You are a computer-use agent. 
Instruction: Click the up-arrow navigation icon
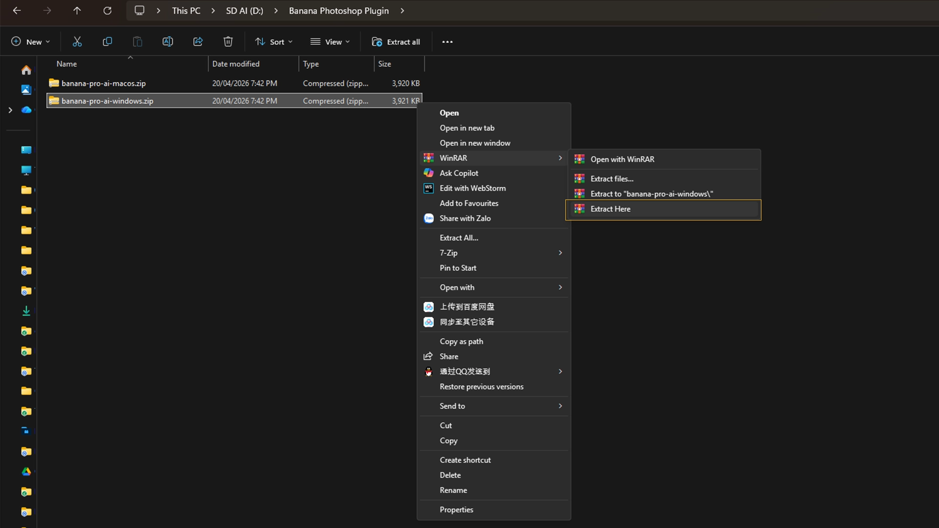(77, 10)
